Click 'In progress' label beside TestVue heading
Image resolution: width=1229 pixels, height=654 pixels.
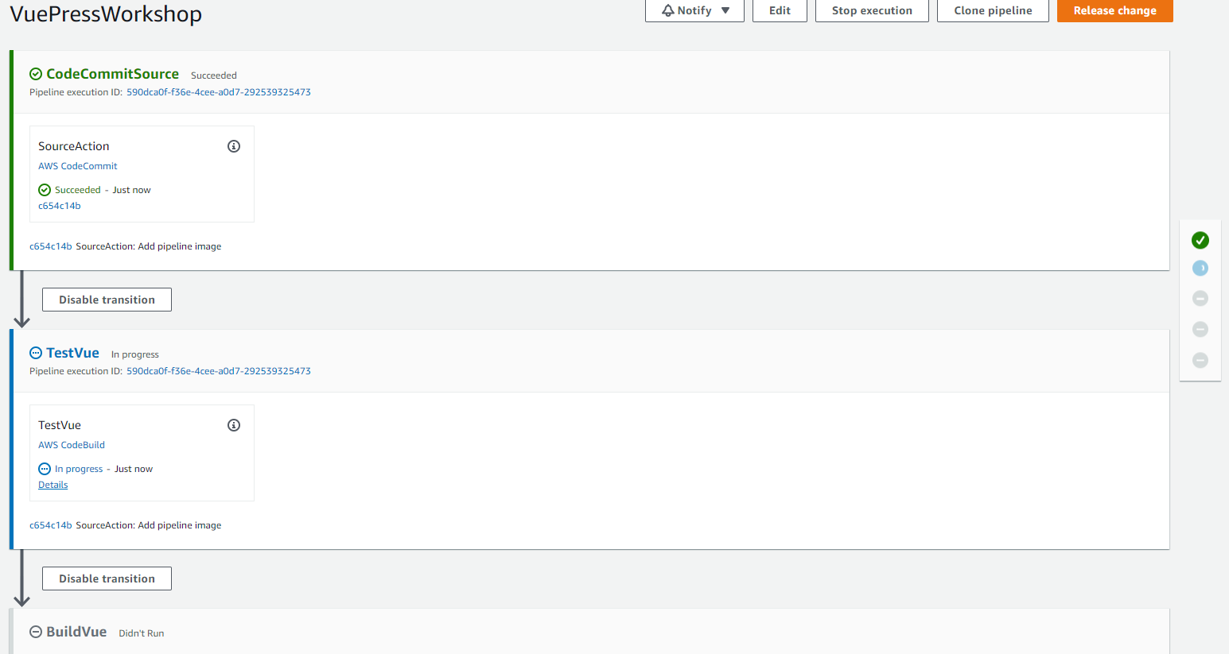135,354
